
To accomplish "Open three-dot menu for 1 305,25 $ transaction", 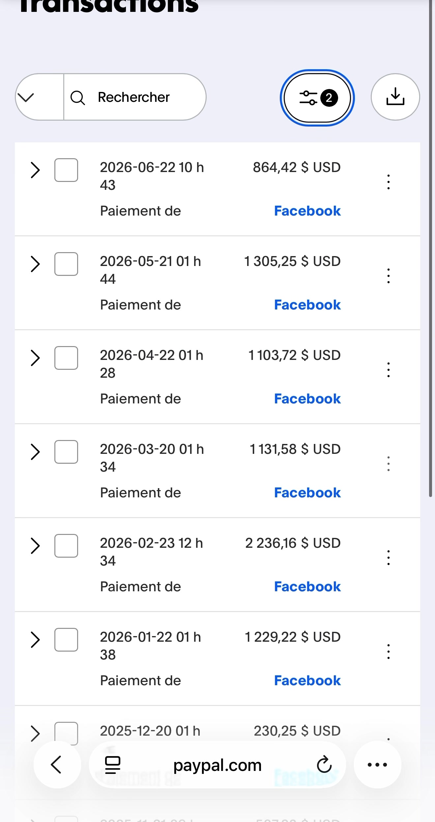I will click(389, 276).
